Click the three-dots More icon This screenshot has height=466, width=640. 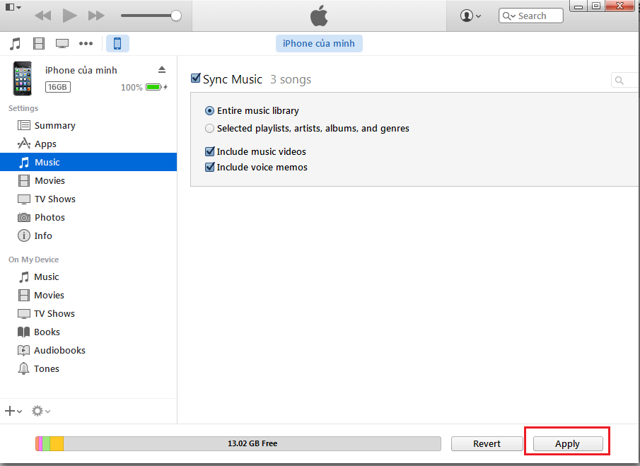[86, 44]
